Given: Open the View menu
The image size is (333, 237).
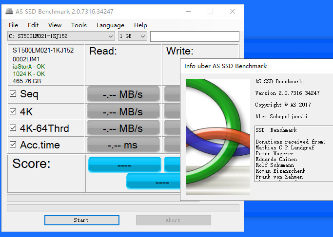Looking at the screenshot, I should pos(55,25).
